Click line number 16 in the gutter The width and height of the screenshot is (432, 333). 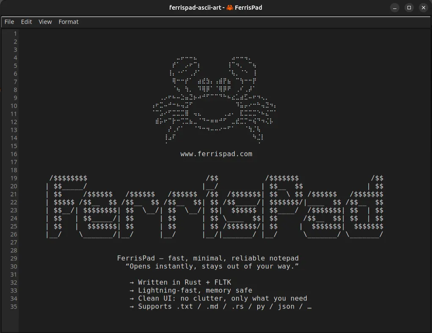point(14,154)
